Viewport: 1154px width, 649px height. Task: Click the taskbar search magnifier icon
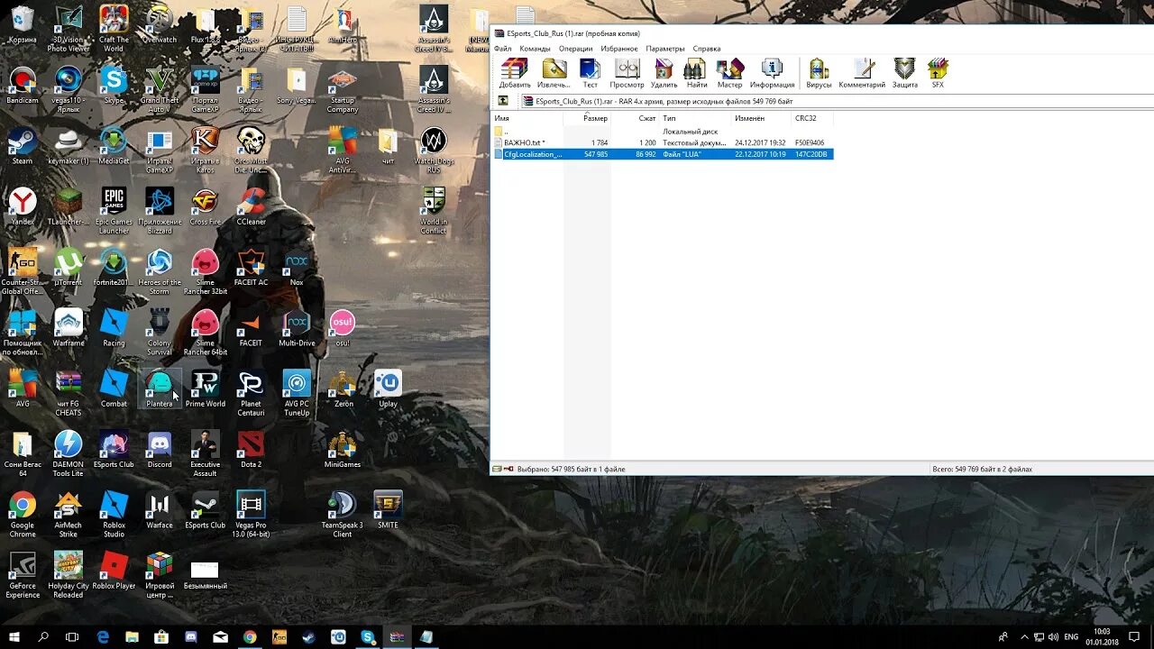pyautogui.click(x=43, y=636)
